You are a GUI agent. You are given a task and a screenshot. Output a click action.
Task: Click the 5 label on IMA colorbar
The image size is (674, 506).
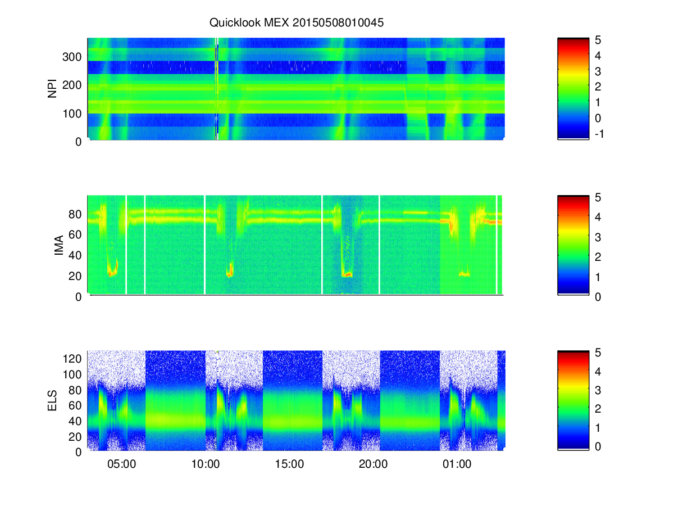pyautogui.click(x=598, y=197)
